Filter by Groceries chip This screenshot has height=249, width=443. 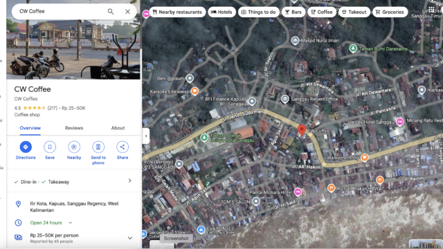(x=390, y=12)
